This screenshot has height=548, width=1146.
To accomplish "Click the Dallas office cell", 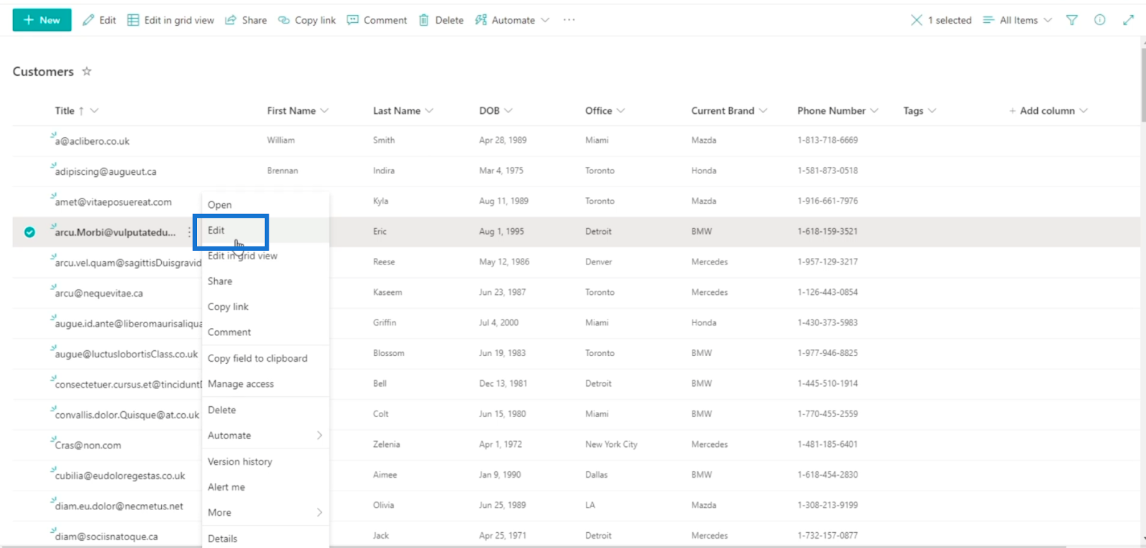I will pyautogui.click(x=596, y=475).
